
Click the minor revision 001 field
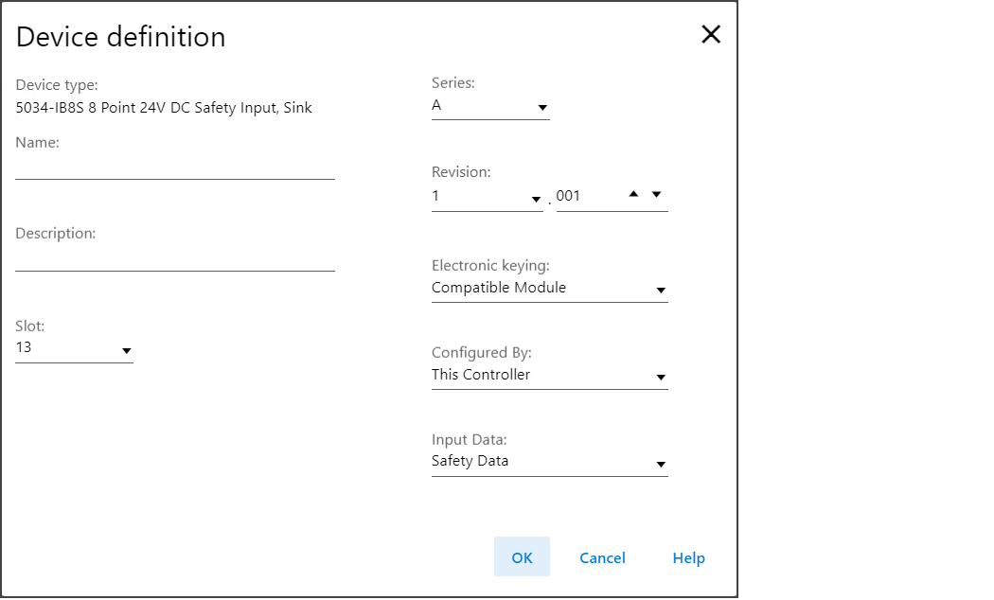coord(587,196)
